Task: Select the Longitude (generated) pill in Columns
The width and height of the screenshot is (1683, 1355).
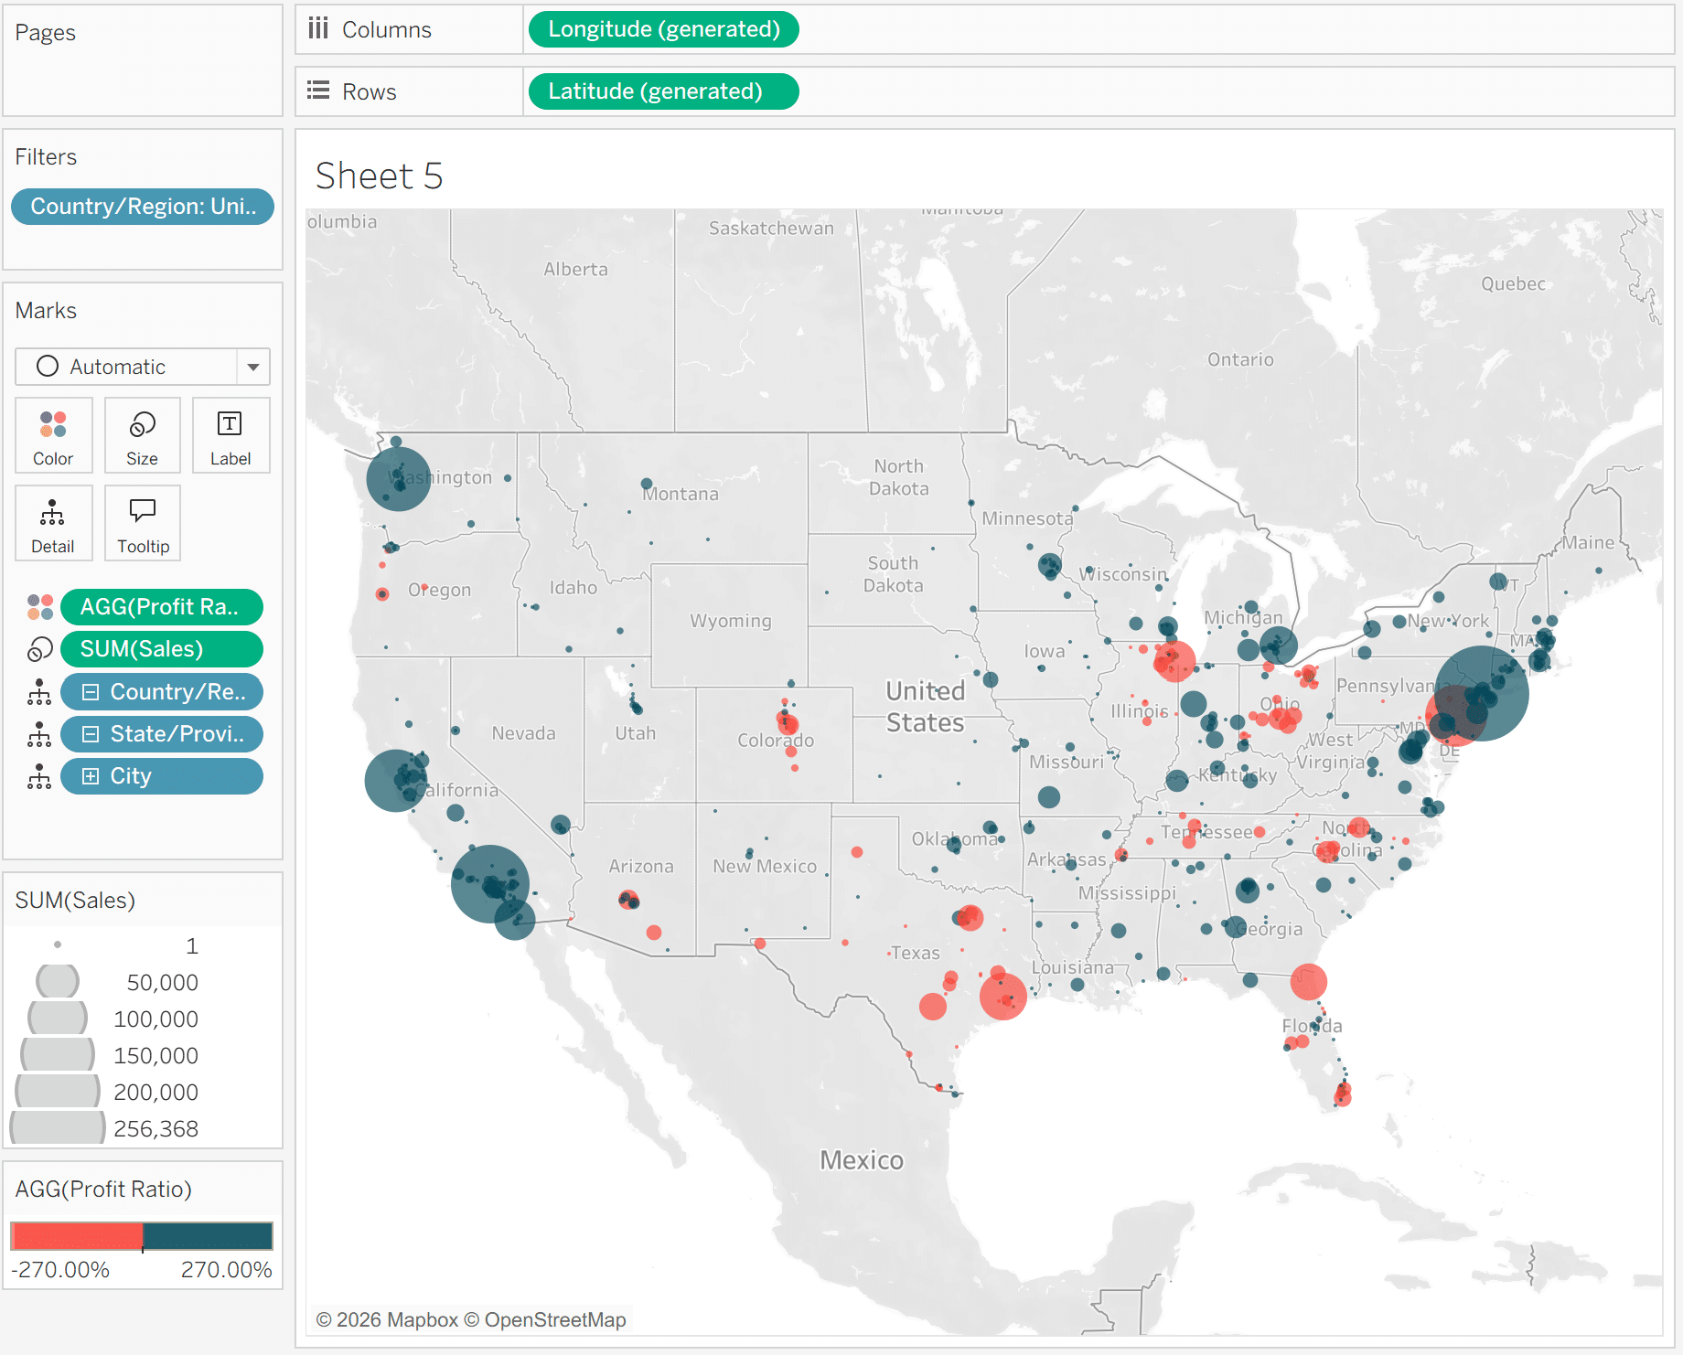Action: tap(664, 29)
